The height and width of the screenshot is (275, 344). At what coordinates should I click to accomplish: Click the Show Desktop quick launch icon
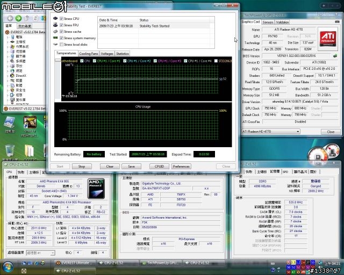coord(24,263)
